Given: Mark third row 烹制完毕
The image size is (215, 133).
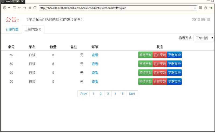Looking at the screenshot, I should pyautogui.click(x=174, y=73).
